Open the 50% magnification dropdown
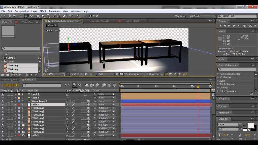Image resolution: width=258 pixels, height=145 pixels. click(54, 74)
